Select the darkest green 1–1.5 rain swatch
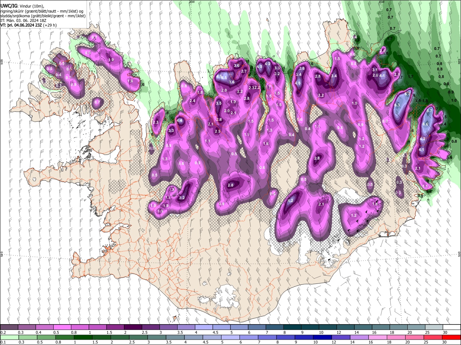This screenshot has height=345, width=461. click(83, 337)
